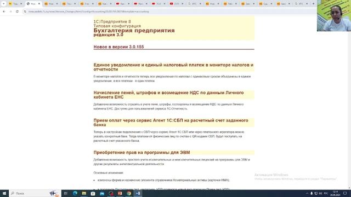Launch Microsoft Edge from the taskbar

(75, 193)
